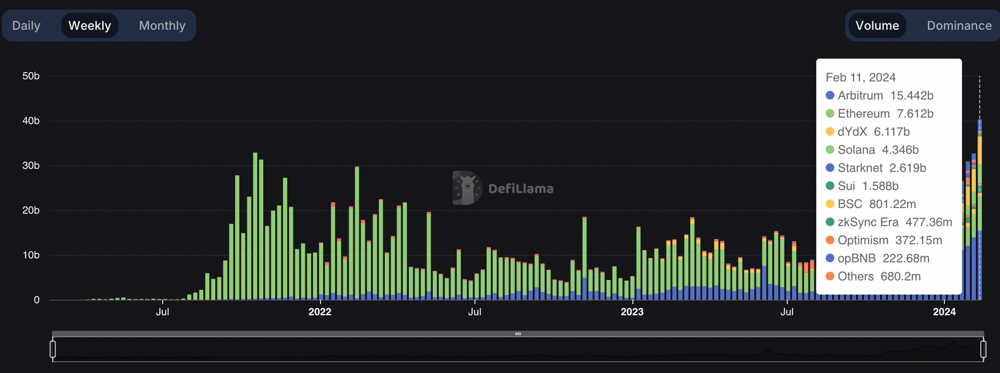1000x373 pixels.
Task: Click the 2022 x-axis label
Action: coord(320,312)
